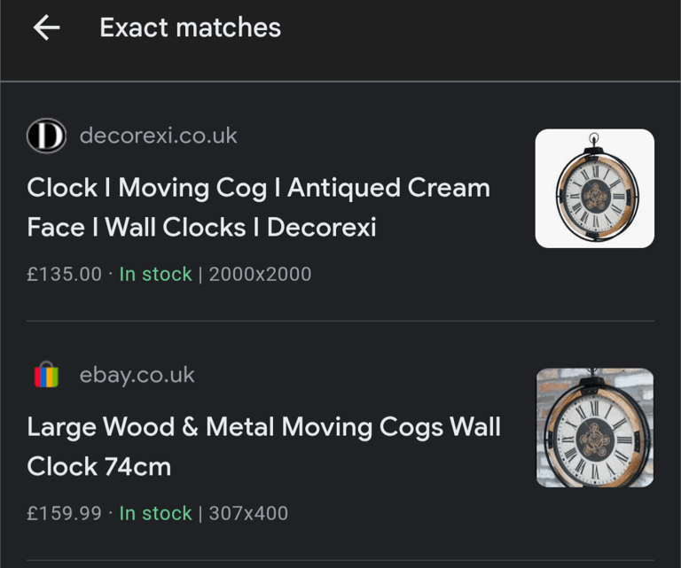Click the Exact matches header title
The width and height of the screenshot is (681, 568).
(191, 27)
